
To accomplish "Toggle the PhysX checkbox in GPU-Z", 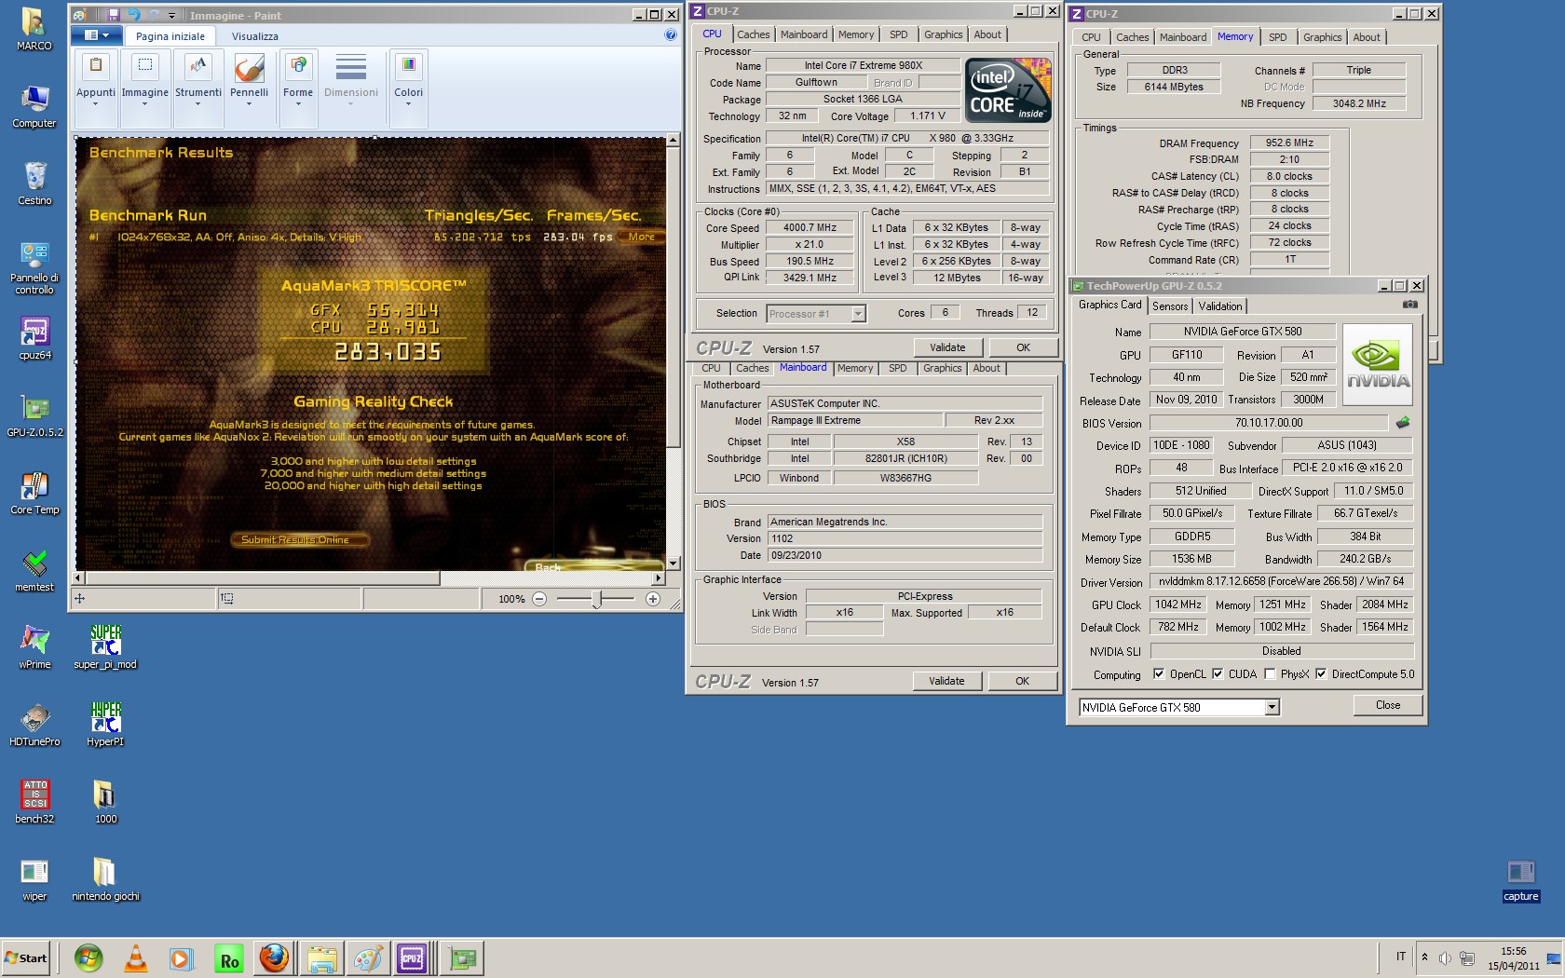I will (x=1270, y=673).
